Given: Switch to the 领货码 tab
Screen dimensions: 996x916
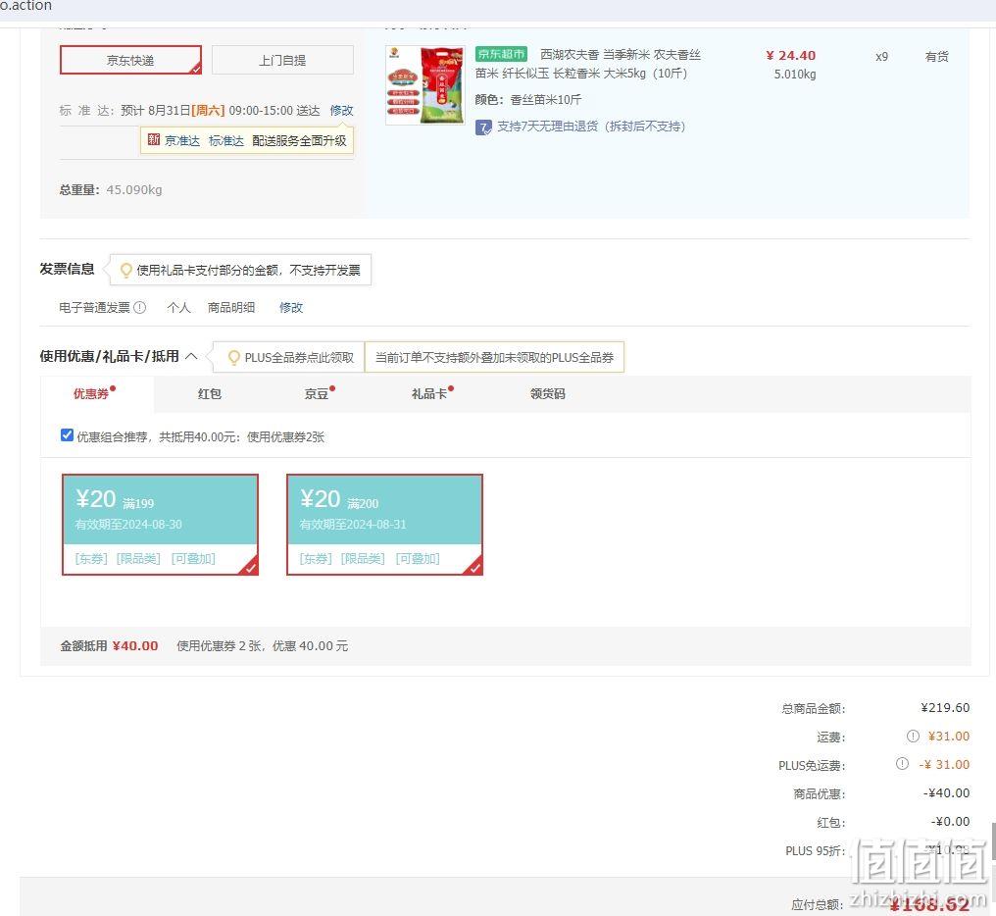Looking at the screenshot, I should coord(548,394).
